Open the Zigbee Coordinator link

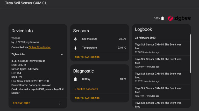39,47
